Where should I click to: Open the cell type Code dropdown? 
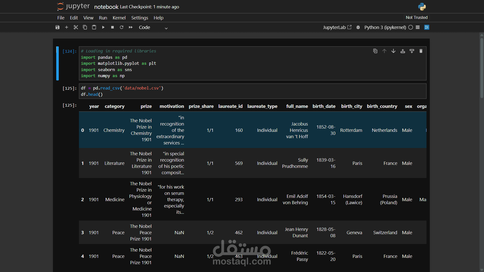(153, 27)
